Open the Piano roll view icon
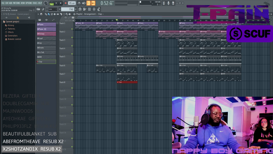This screenshot has height=154, width=273. click(84, 9)
